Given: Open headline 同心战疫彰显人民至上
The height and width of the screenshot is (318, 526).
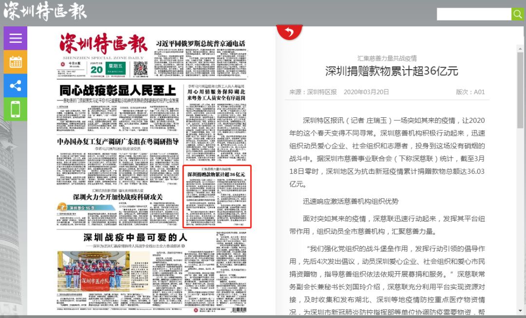Looking at the screenshot, I should (118, 91).
